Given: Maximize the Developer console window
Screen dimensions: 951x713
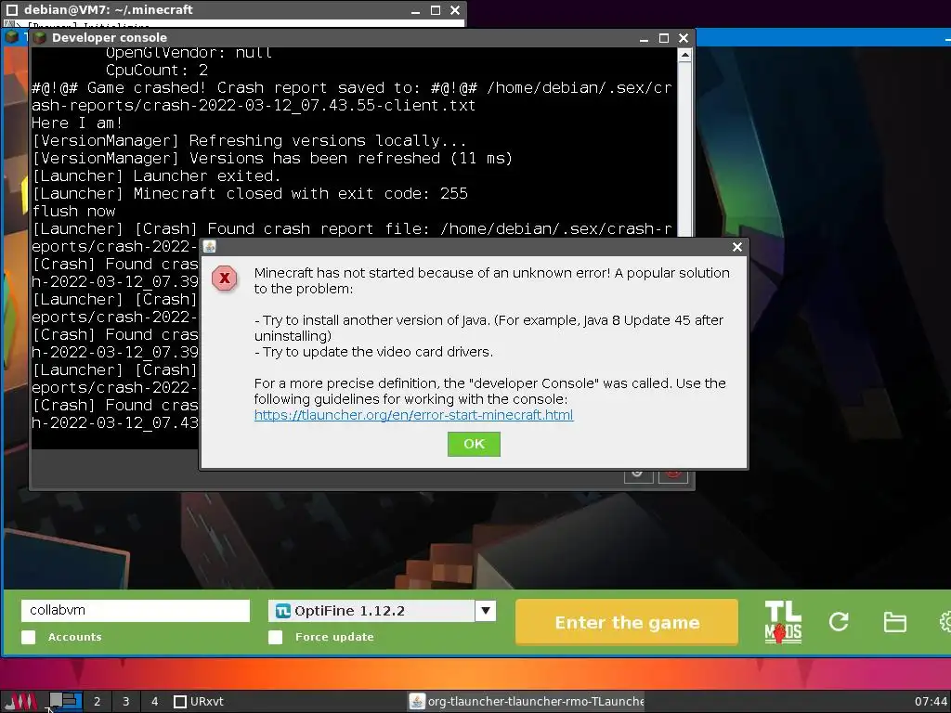Looking at the screenshot, I should (x=663, y=38).
